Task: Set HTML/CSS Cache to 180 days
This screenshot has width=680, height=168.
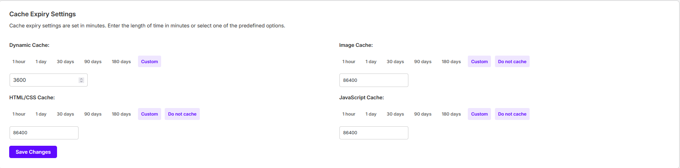Action: pyautogui.click(x=121, y=114)
